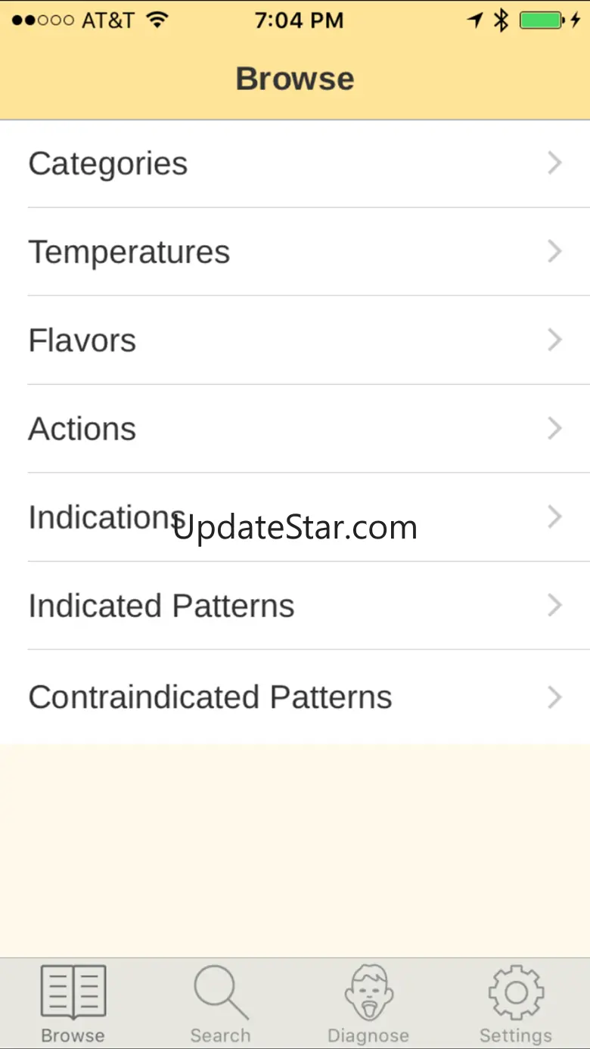The height and width of the screenshot is (1049, 590).
Task: Tap the chevron beside Actions
Action: click(x=555, y=429)
